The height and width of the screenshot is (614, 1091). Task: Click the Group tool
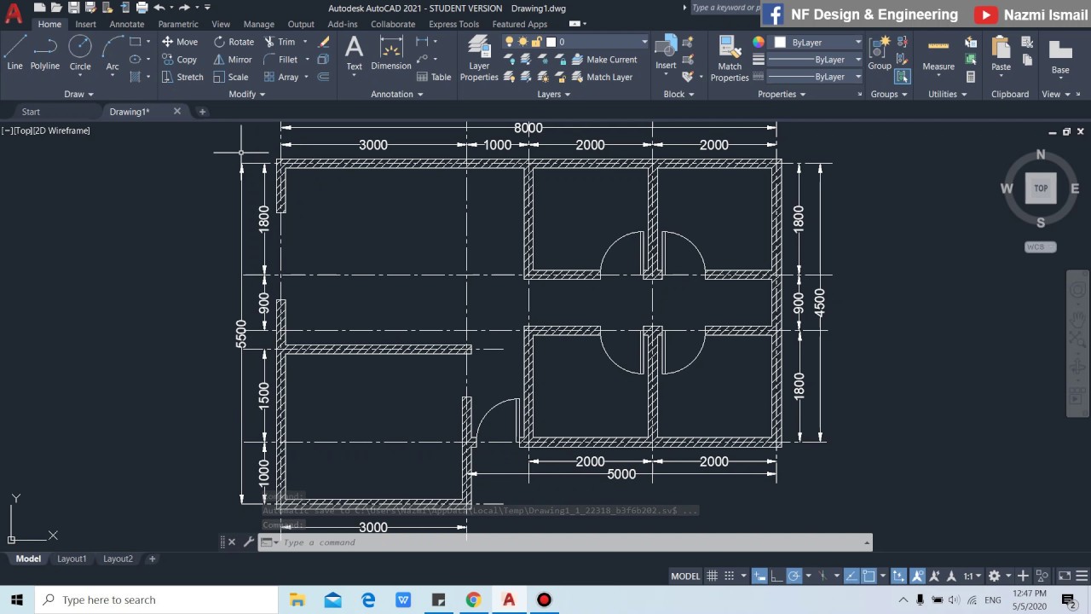[880, 53]
